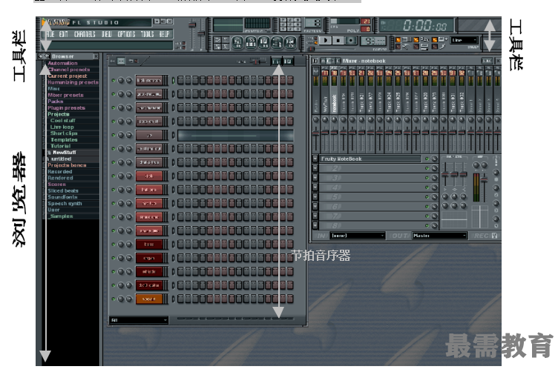Screen dimensions: 558x375
Task: Close the Browser panel
Action: coord(96,56)
